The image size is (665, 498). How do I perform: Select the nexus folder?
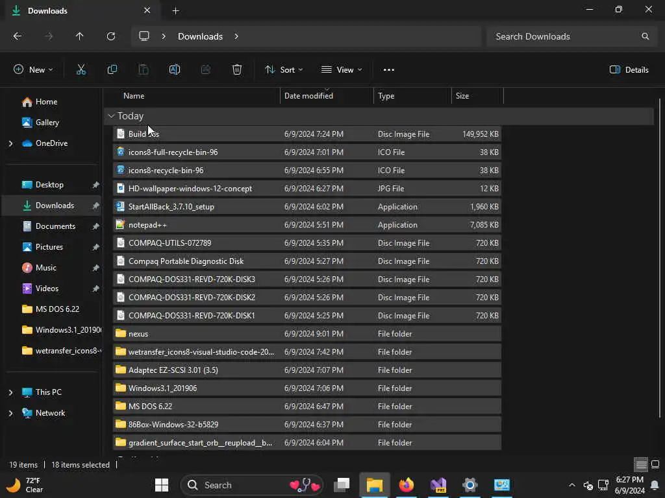307,334
